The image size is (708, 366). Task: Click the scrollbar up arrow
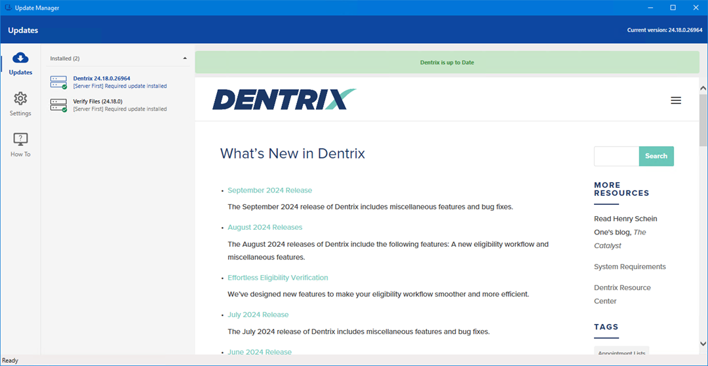[703, 88]
